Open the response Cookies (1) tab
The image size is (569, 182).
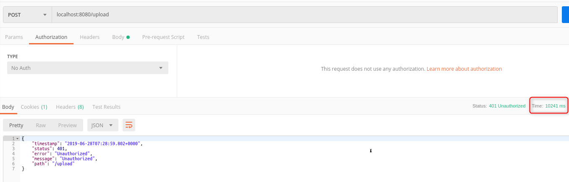pos(34,107)
